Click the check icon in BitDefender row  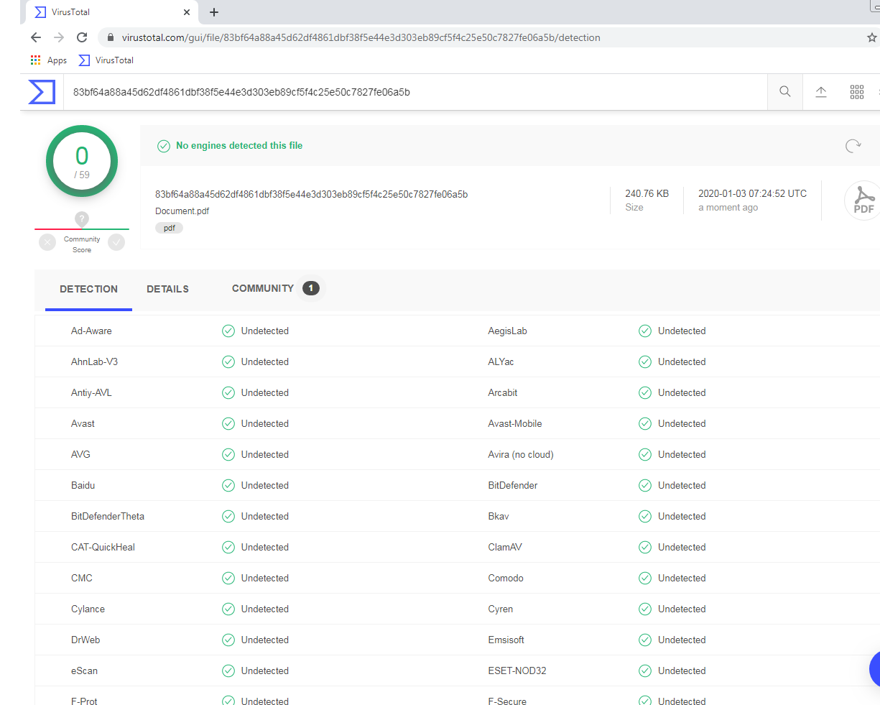coord(645,485)
